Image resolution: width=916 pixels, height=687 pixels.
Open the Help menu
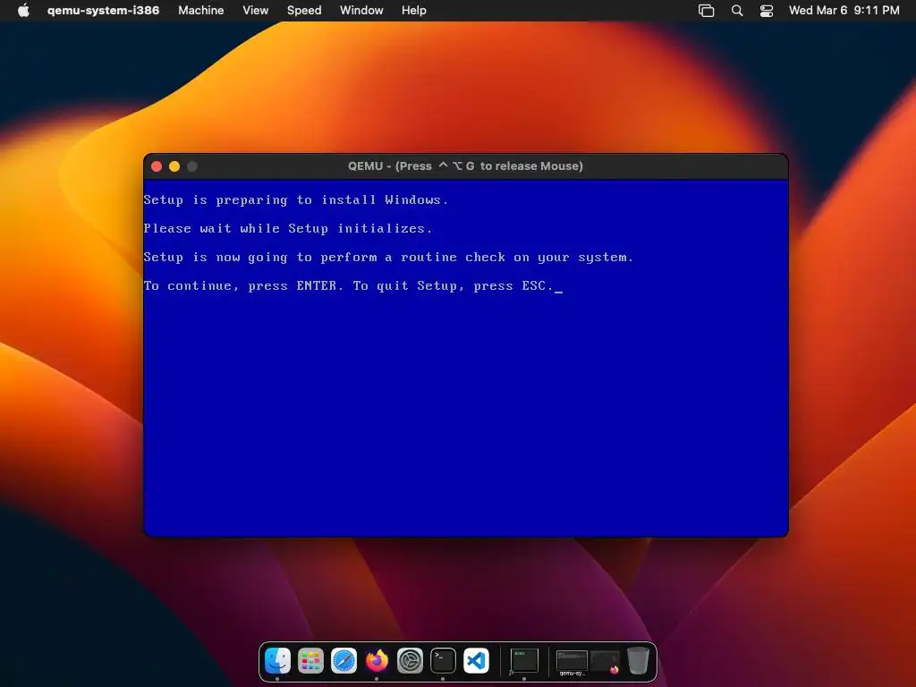pyautogui.click(x=413, y=11)
